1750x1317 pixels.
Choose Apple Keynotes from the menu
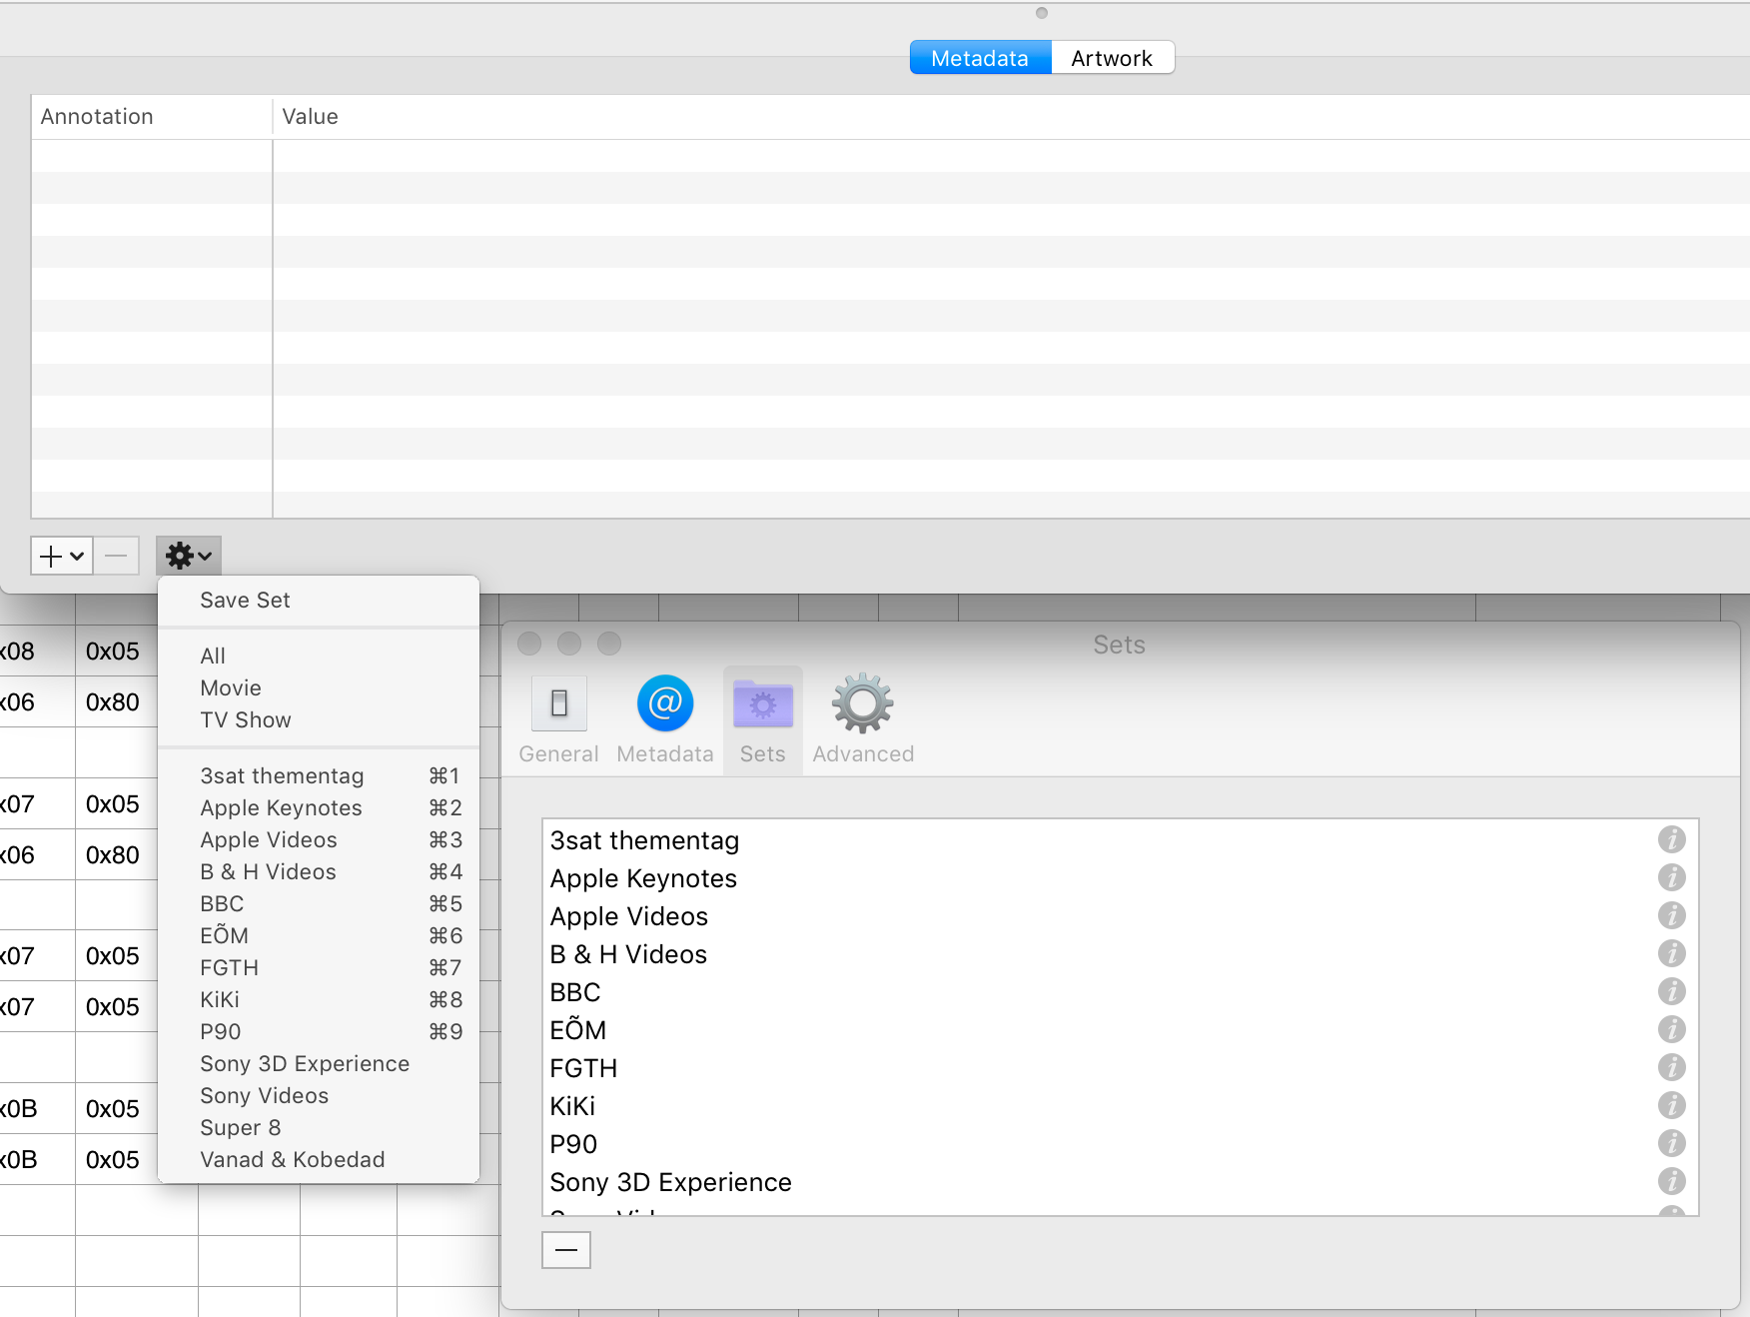319,808
